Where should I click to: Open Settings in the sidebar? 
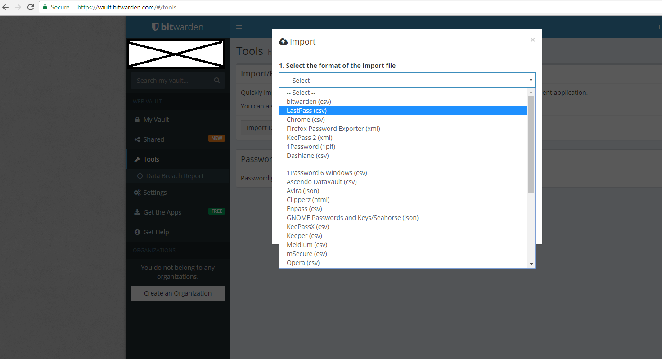pos(178,193)
